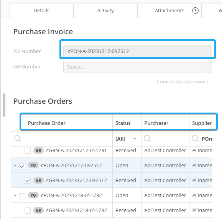
Task: Check the cGRN-A-20231218-051732 row checkbox
Action: coord(28,211)
